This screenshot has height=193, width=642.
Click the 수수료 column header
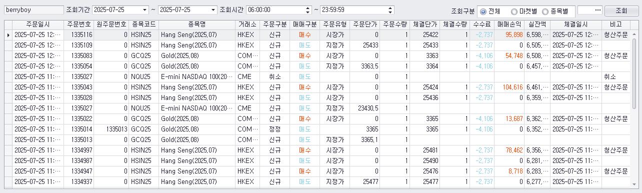482,24
